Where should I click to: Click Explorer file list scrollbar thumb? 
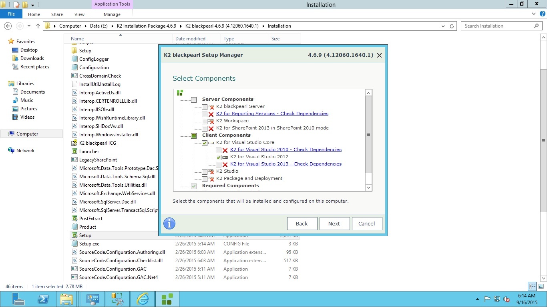tap(543, 141)
